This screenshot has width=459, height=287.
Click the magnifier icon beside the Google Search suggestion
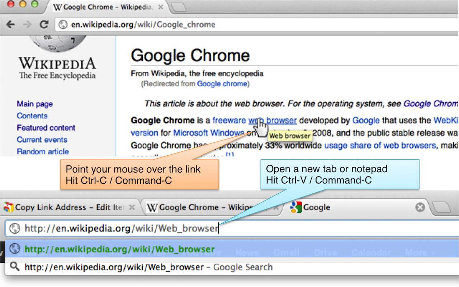click(15, 267)
